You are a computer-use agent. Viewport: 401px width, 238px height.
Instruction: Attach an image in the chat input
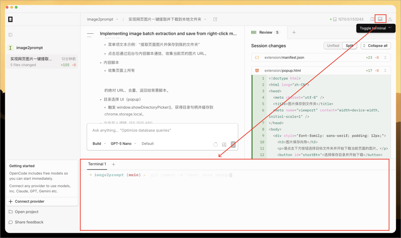tap(224, 145)
